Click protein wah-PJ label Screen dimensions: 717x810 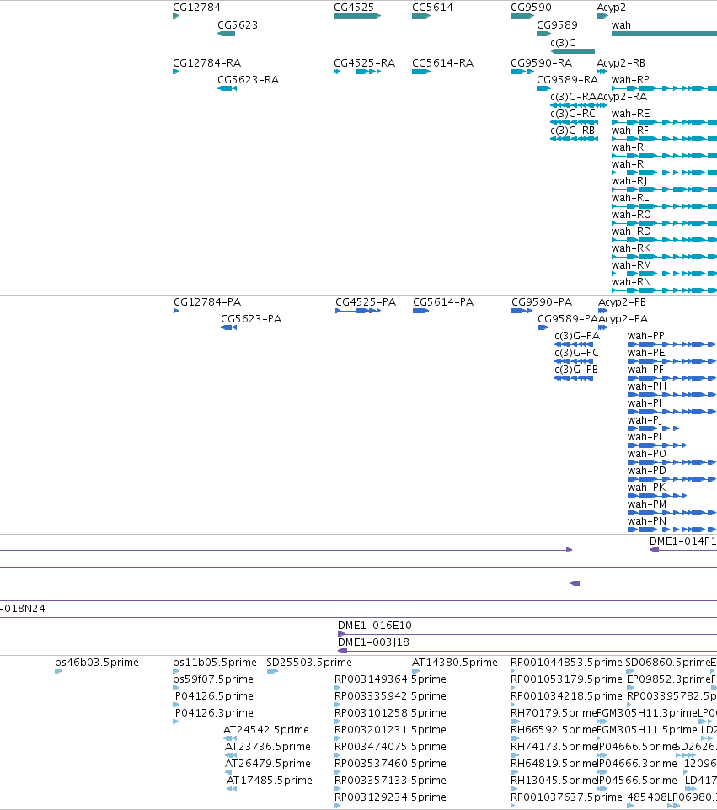pyautogui.click(x=645, y=420)
